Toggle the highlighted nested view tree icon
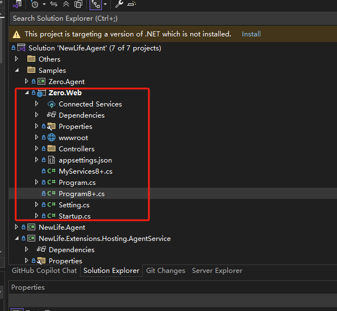The image size is (337, 311). click(x=96, y=4)
